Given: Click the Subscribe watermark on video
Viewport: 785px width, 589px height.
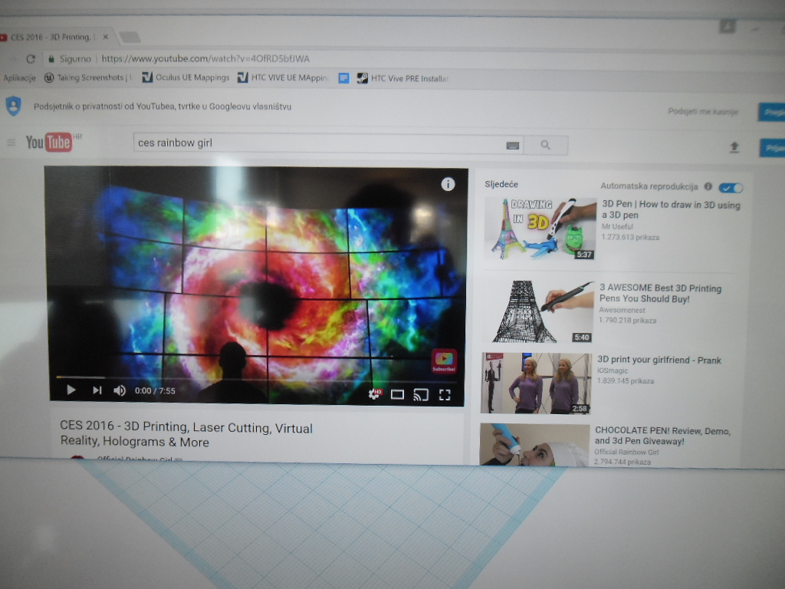Looking at the screenshot, I should 444,361.
